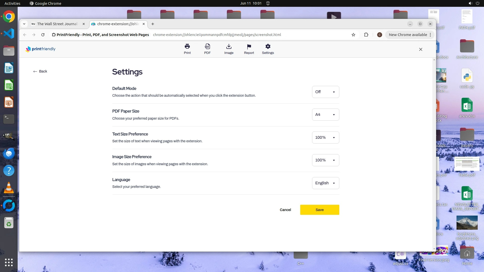Bookmark this page with the star icon
Image resolution: width=484 pixels, height=272 pixels.
point(353,35)
